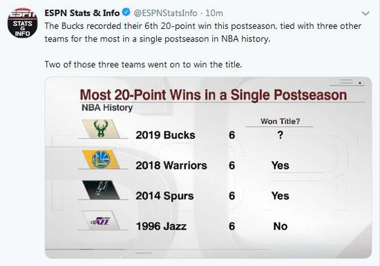Screen dimensions: 380x266
Task: Click the ESPN Stats & Info display name
Action: (x=82, y=13)
